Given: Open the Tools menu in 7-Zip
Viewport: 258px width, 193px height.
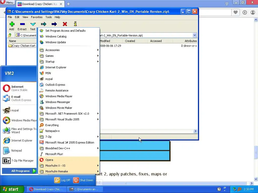Looking at the screenshot, I should (x=49, y=17).
